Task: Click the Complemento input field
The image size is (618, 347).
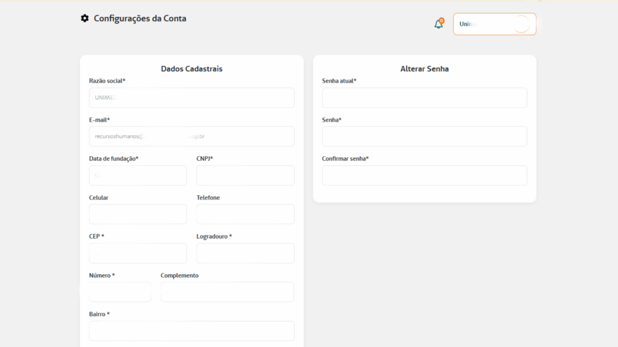Action: tap(227, 292)
